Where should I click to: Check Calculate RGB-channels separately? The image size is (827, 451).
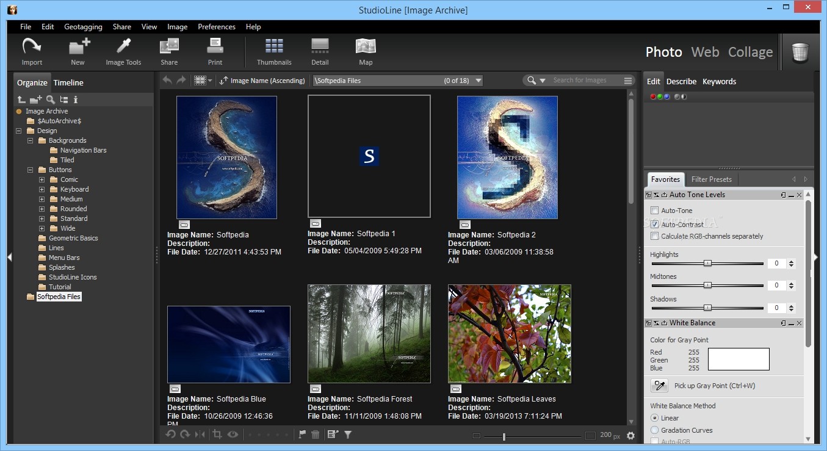click(655, 236)
